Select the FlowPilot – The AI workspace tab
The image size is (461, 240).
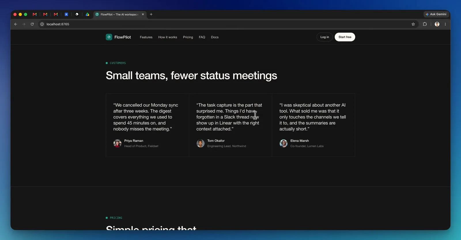(x=120, y=14)
